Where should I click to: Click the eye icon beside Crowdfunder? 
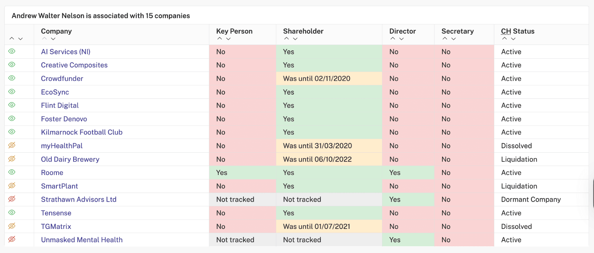tap(12, 78)
